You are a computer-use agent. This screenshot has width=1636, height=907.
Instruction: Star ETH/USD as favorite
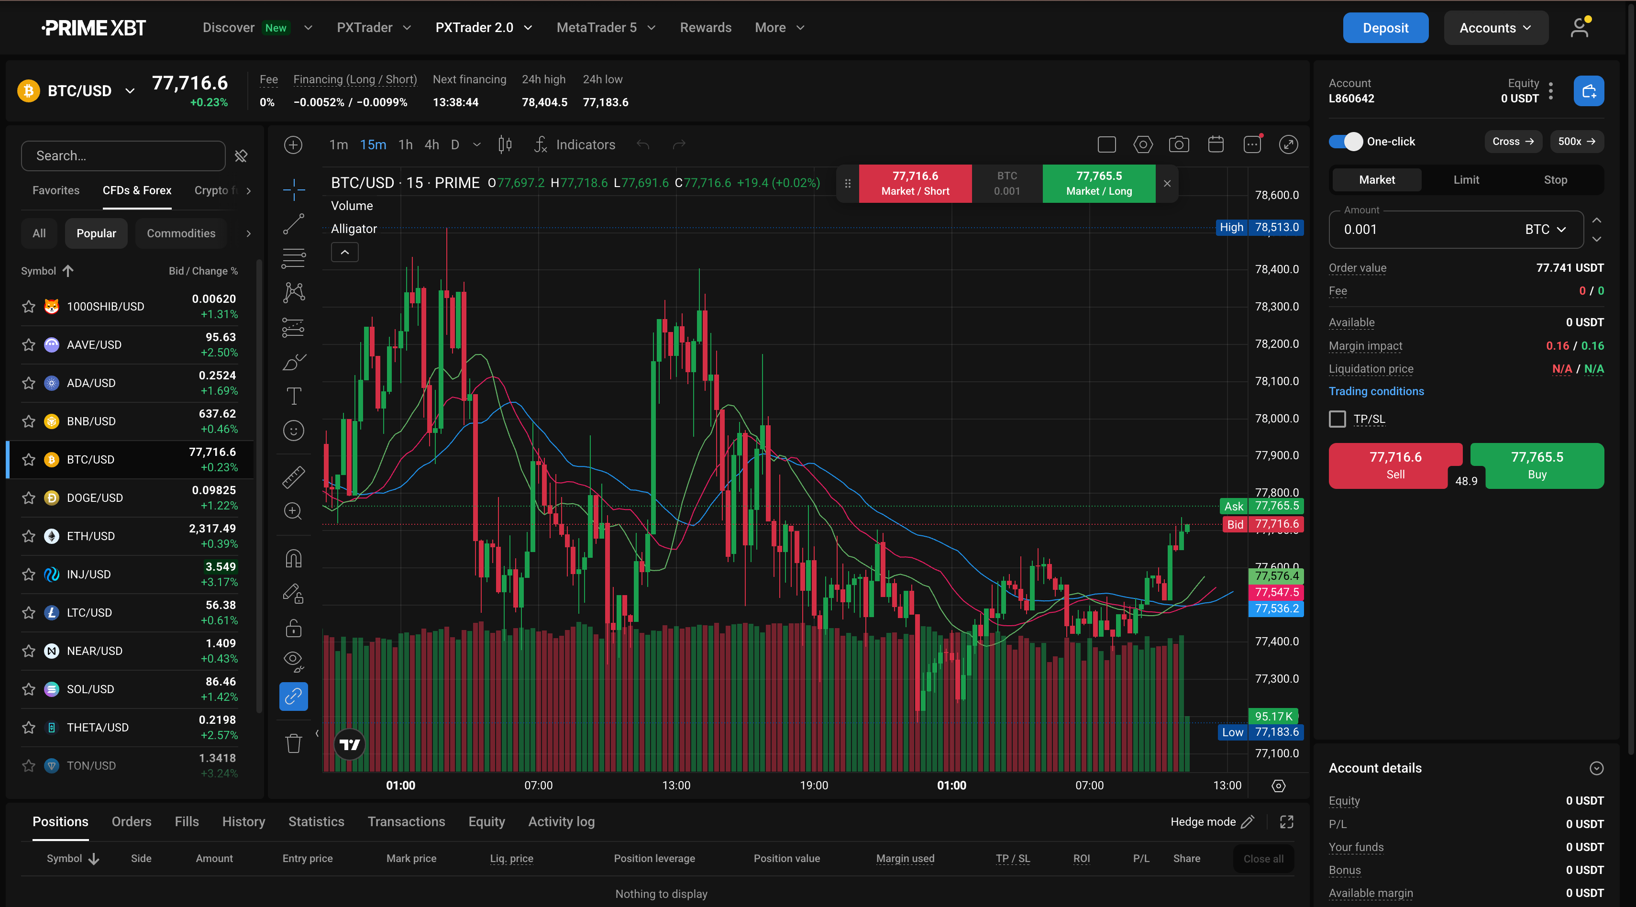(29, 536)
